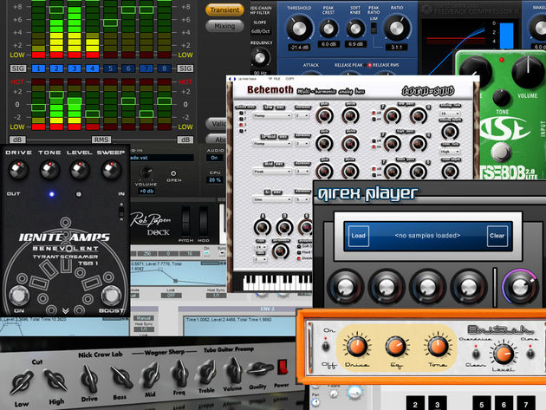
Task: Flip the red Power switch on Wagner Sharp preamp
Action: point(283,368)
